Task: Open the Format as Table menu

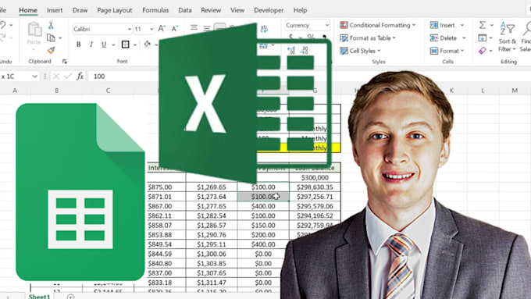Action: (x=368, y=38)
